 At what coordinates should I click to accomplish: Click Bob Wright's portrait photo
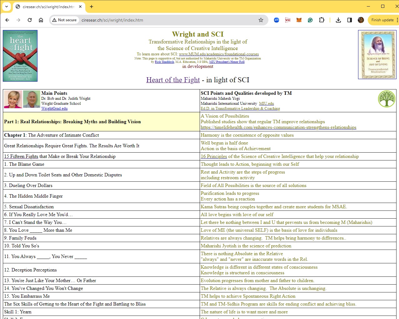tap(32, 99)
